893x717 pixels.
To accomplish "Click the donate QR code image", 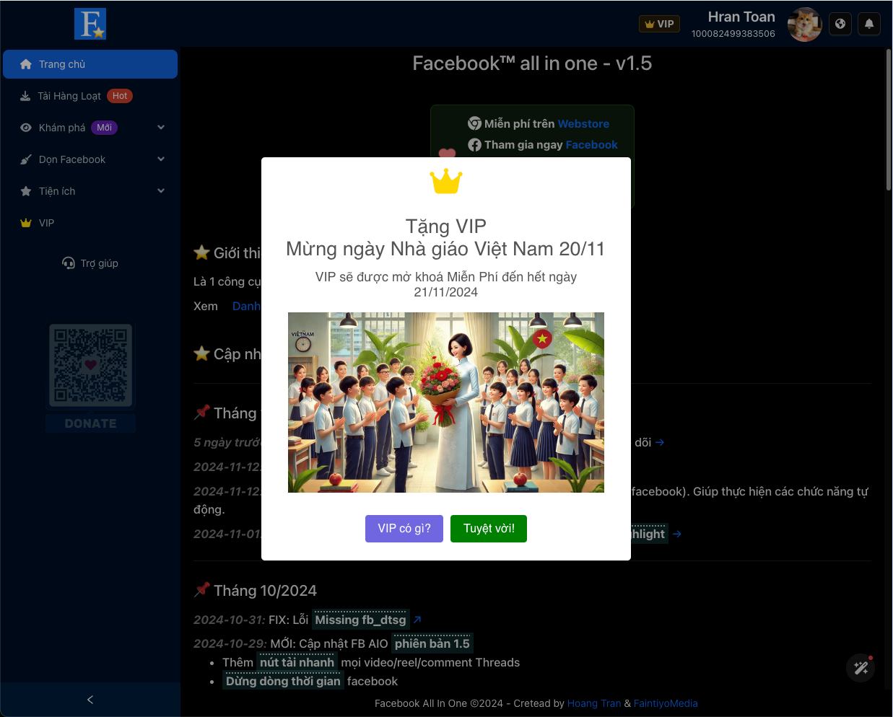I will (90, 366).
